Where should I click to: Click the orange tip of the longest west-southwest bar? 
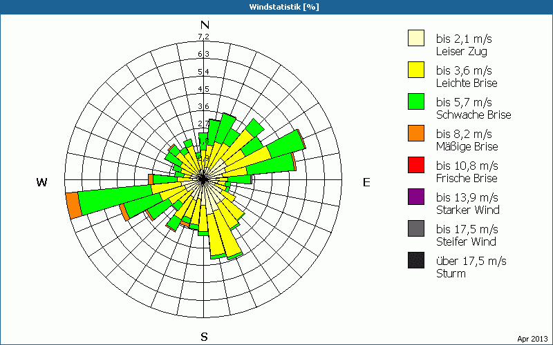coord(74,206)
